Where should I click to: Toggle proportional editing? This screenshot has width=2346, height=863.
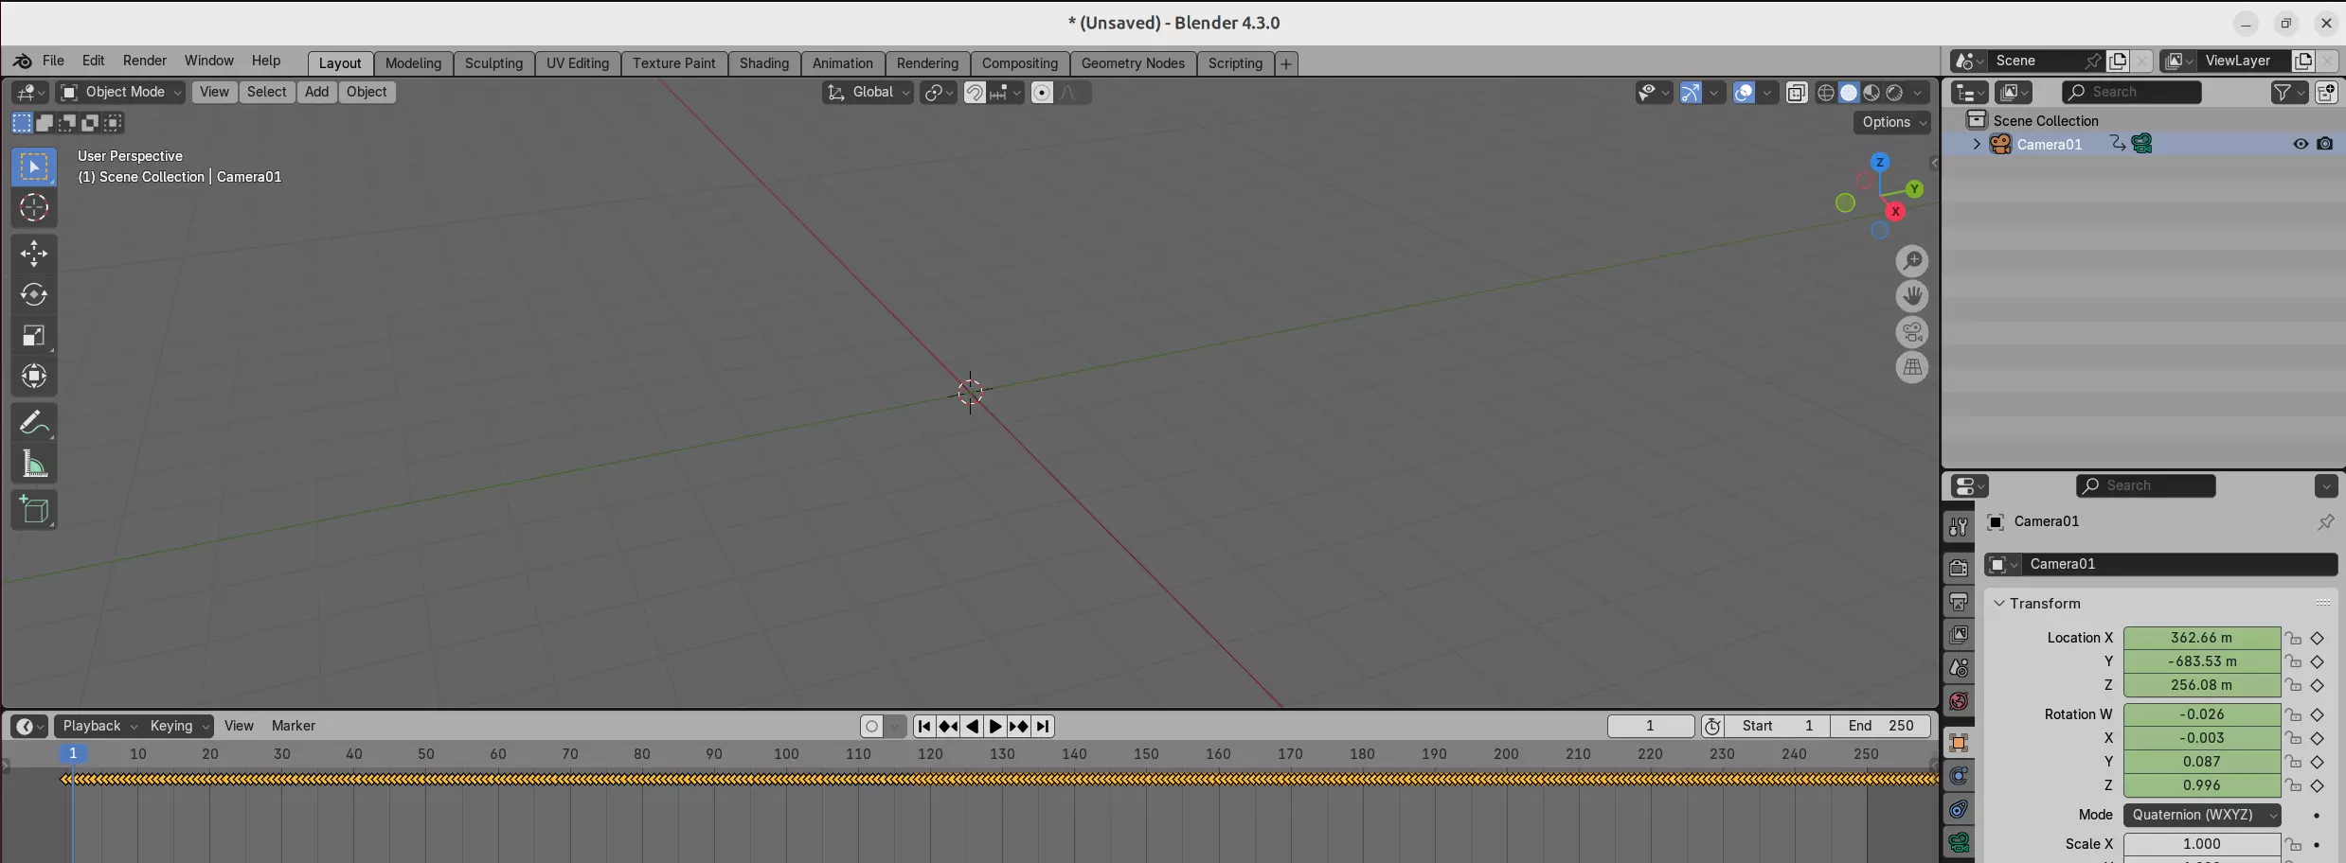coord(1042,92)
